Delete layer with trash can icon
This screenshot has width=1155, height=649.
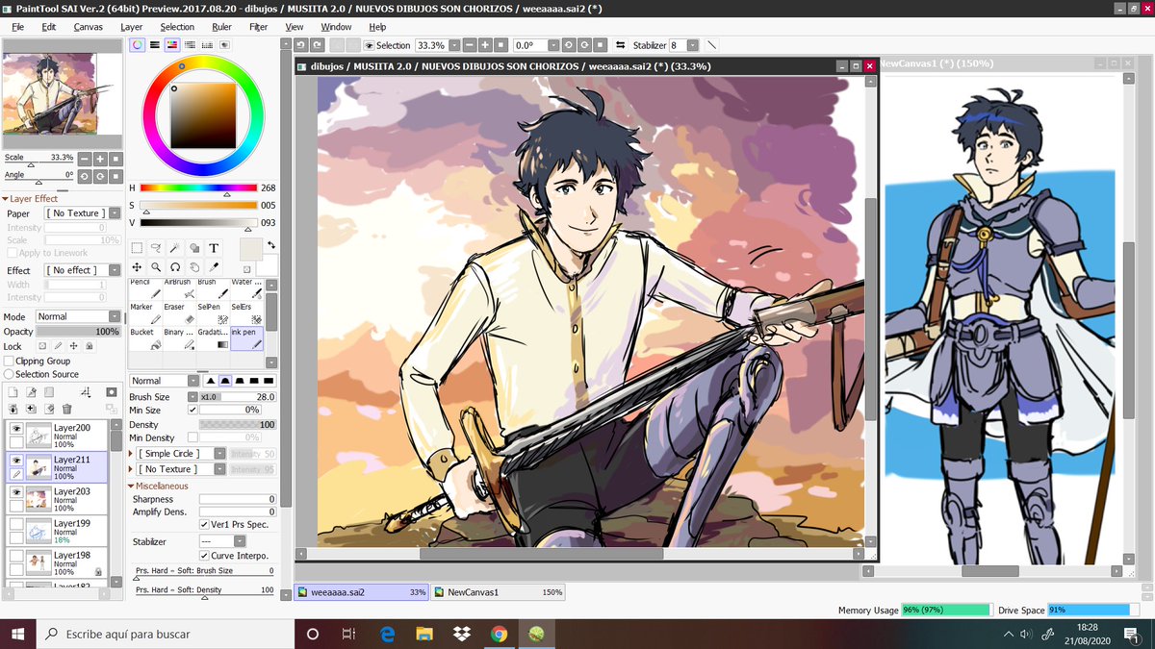click(x=66, y=409)
